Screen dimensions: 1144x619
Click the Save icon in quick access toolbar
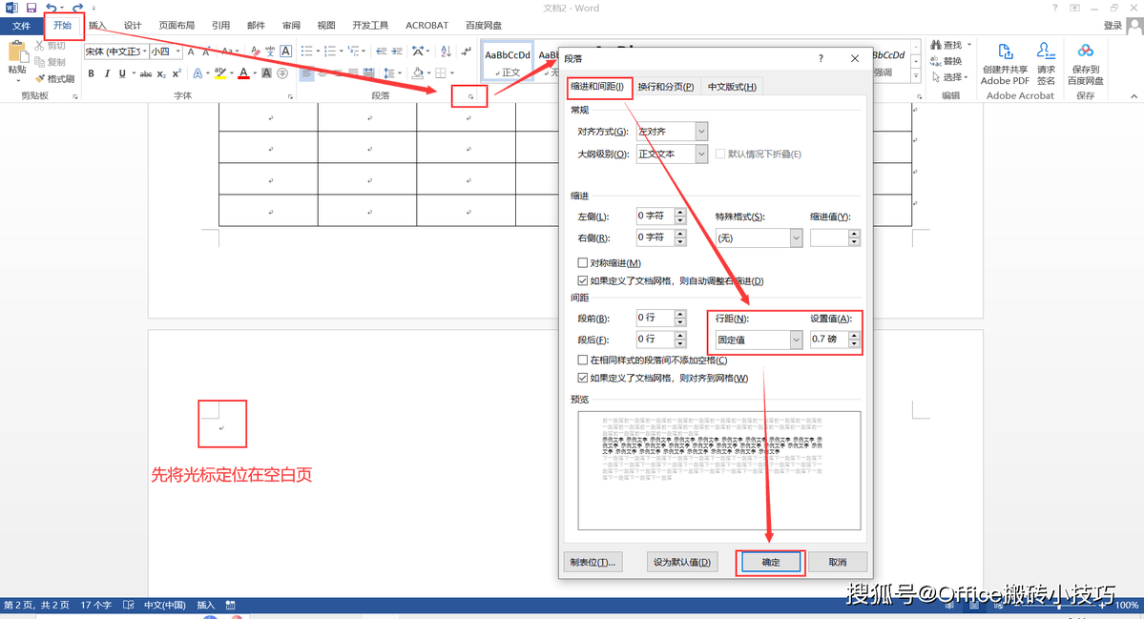click(x=31, y=8)
